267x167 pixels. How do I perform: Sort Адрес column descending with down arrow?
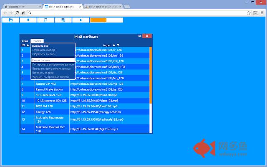pyautogui.click(x=118, y=45)
